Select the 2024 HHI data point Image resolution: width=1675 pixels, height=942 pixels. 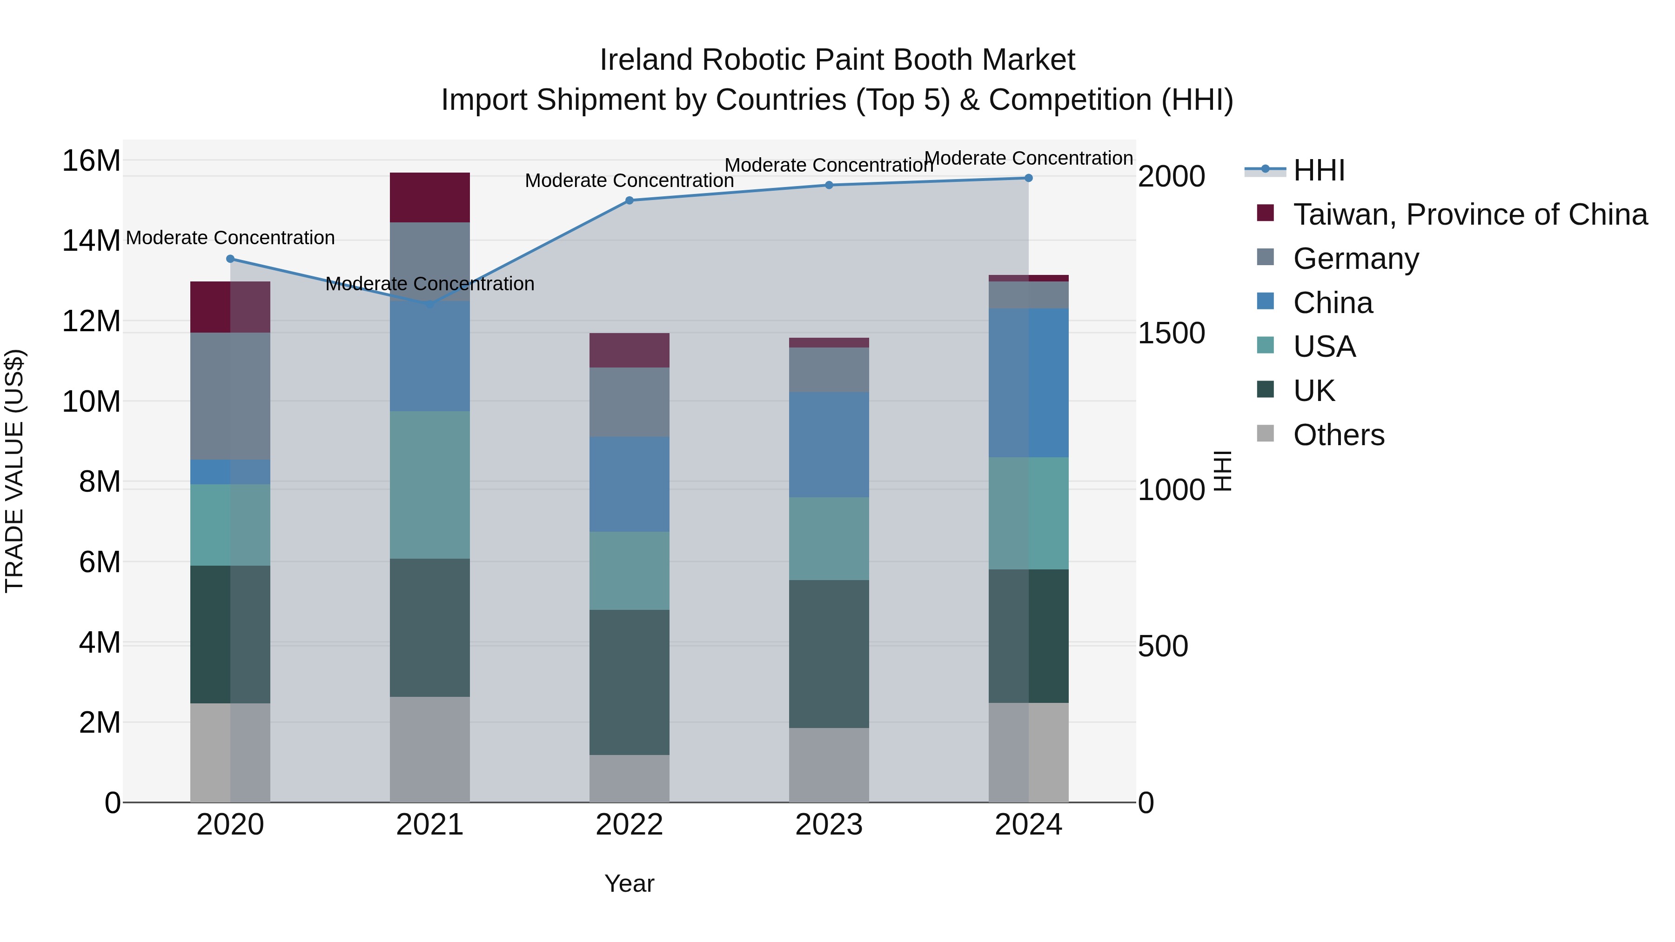tap(1029, 178)
